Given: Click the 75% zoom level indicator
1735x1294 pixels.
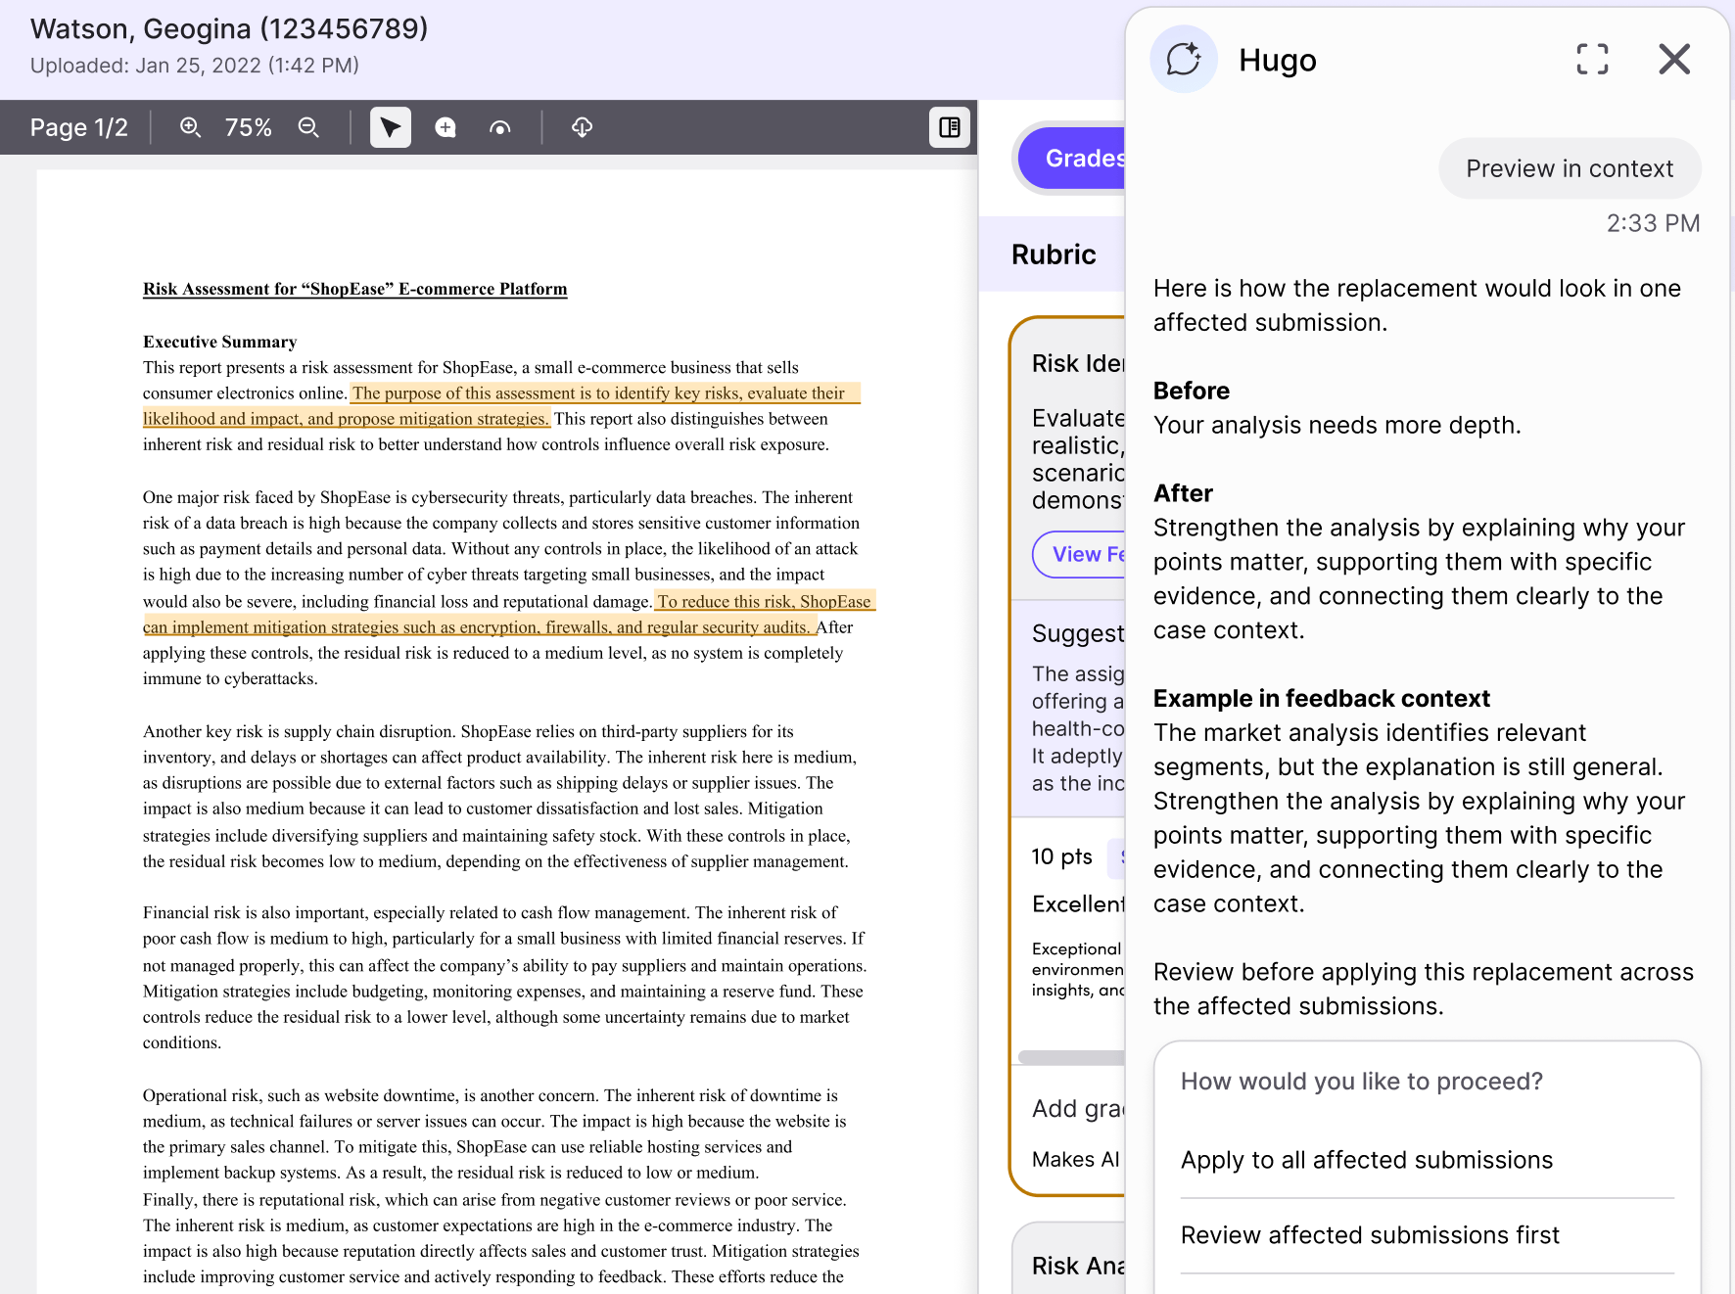Looking at the screenshot, I should pyautogui.click(x=249, y=127).
